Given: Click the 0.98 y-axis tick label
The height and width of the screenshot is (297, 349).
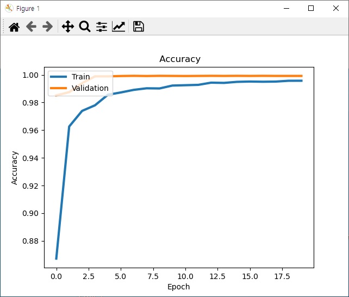Looking at the screenshot, I should point(30,103).
